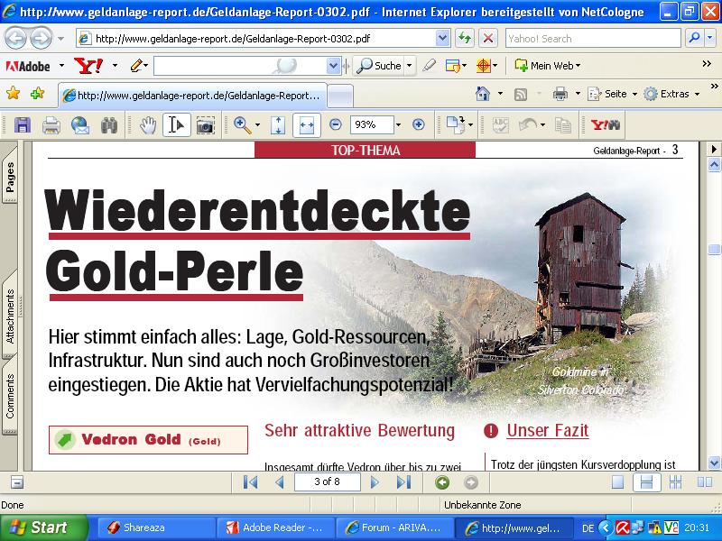The width and height of the screenshot is (722, 541).
Task: Open the Windows Start menu
Action: click(43, 527)
